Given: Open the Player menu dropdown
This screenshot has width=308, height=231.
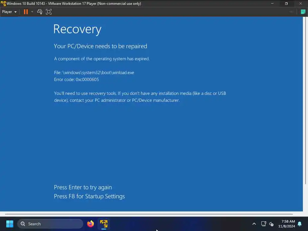Looking at the screenshot, I should 9,12.
